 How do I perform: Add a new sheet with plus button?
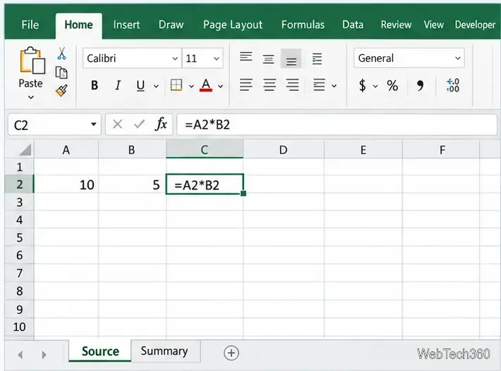pyautogui.click(x=231, y=353)
